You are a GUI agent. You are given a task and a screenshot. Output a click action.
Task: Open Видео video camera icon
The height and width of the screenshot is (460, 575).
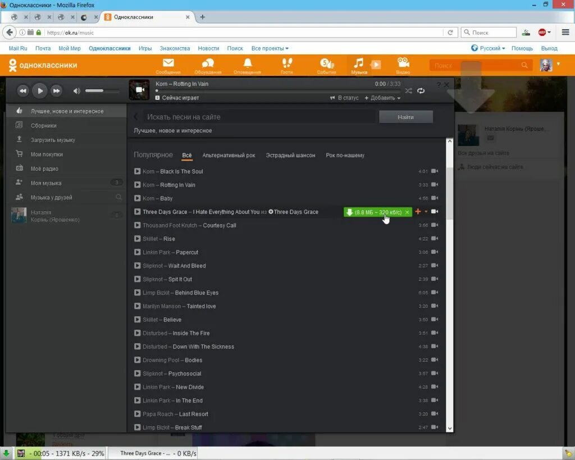click(x=403, y=66)
